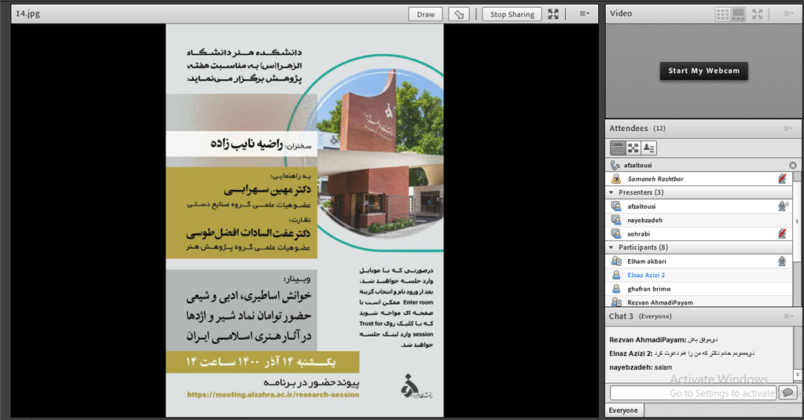This screenshot has width=804, height=420.
Task: Click afzaltousi's active microphone icon
Action: 783,206
